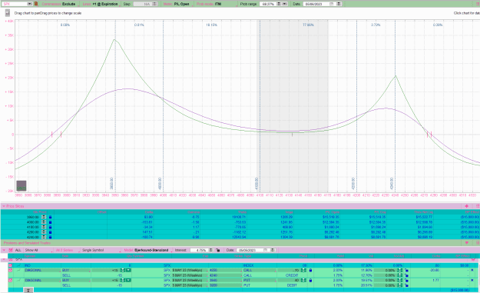480x293 pixels.
Task: Click the lock icon on the 3950.00 price slice
Action: coord(50,217)
